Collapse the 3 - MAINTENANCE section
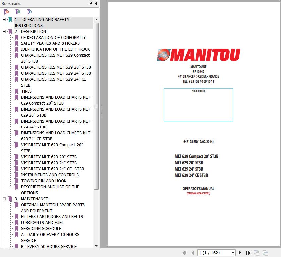 click(4, 199)
